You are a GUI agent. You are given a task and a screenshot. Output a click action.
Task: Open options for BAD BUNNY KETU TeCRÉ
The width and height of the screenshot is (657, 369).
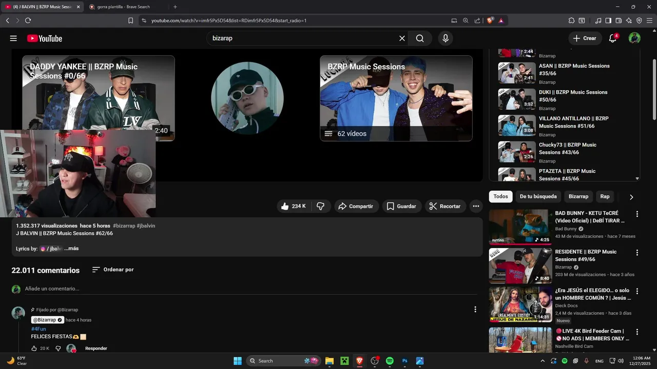(x=637, y=214)
